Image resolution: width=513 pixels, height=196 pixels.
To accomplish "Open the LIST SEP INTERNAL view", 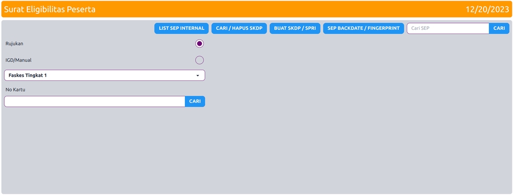I will [181, 28].
